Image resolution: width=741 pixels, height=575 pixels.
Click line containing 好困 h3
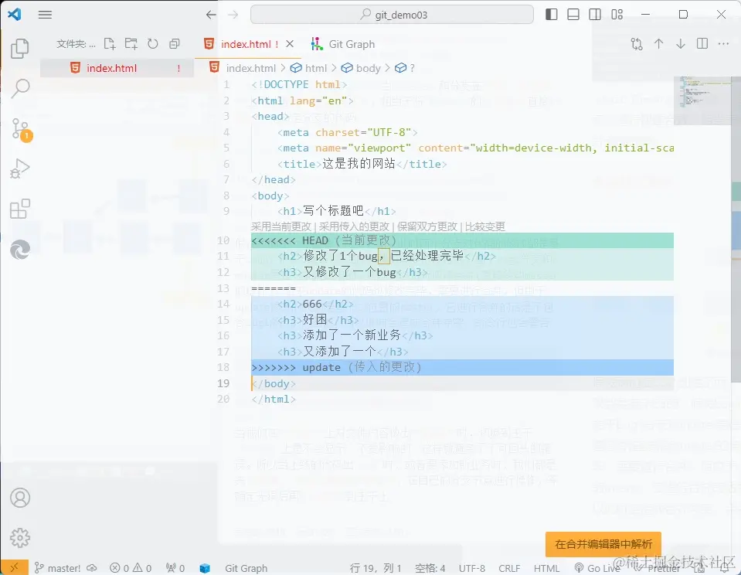pos(462,320)
